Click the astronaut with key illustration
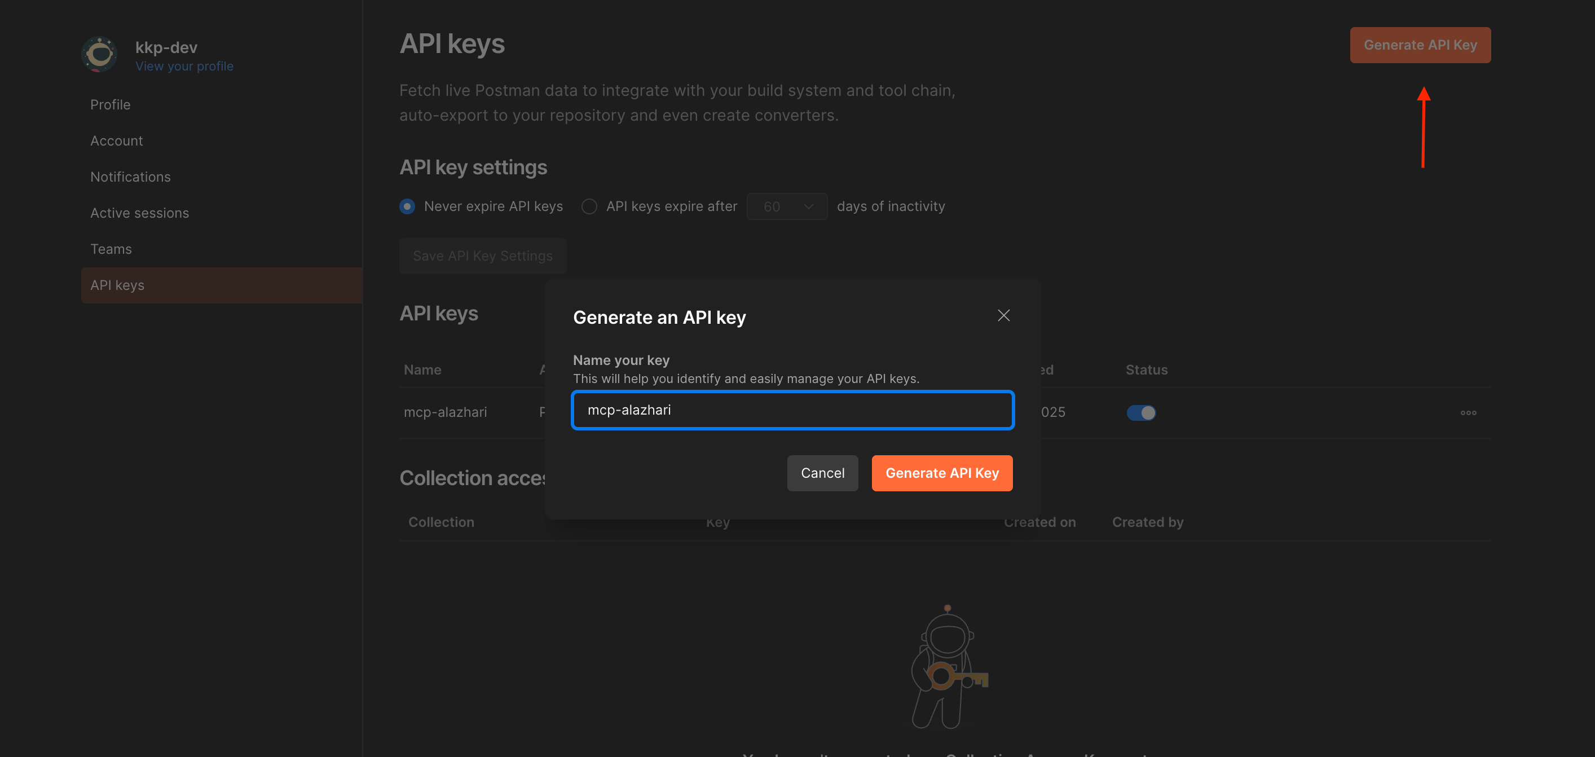 [x=949, y=667]
